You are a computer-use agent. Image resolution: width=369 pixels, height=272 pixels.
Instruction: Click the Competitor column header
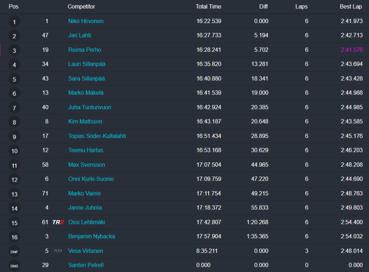81,6
